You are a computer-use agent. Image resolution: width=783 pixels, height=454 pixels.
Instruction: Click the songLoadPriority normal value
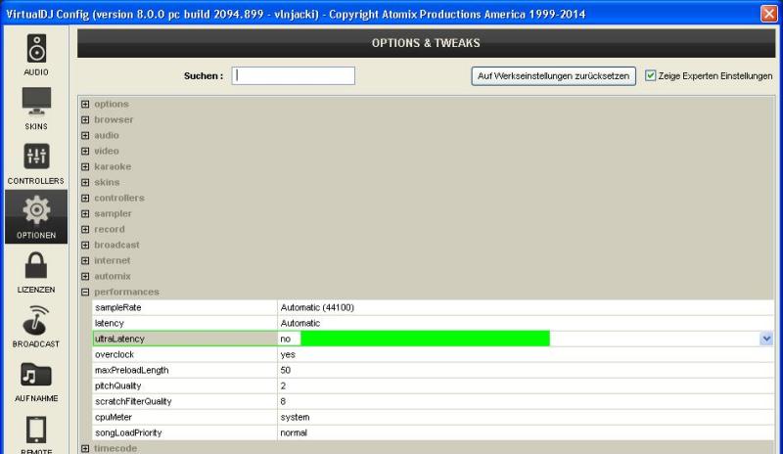tap(294, 432)
